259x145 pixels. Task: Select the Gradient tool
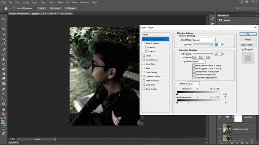(4, 74)
